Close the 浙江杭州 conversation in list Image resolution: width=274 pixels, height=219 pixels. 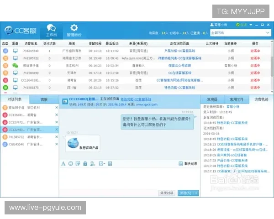coord(57,108)
